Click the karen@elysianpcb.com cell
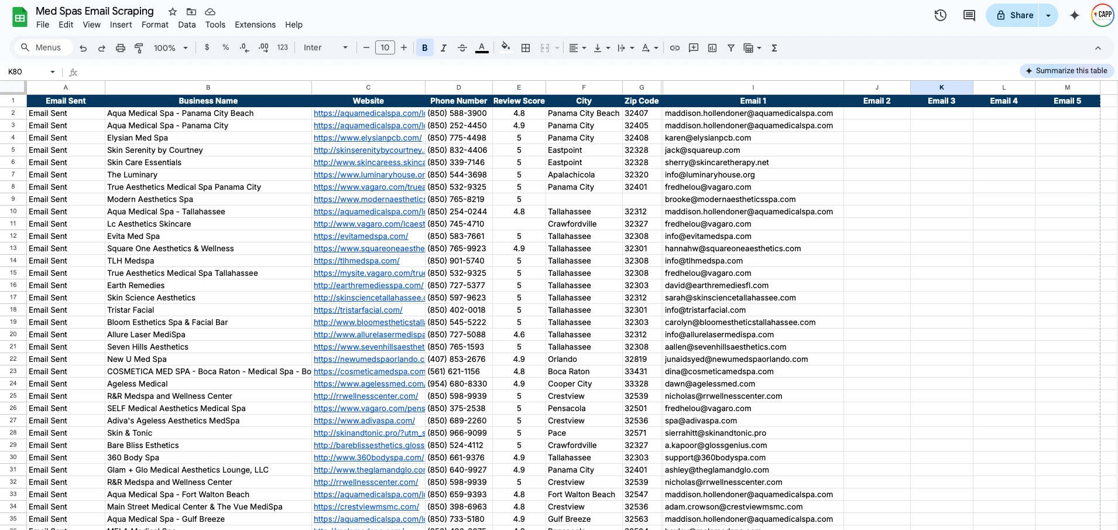This screenshot has height=530, width=1118. coord(753,138)
